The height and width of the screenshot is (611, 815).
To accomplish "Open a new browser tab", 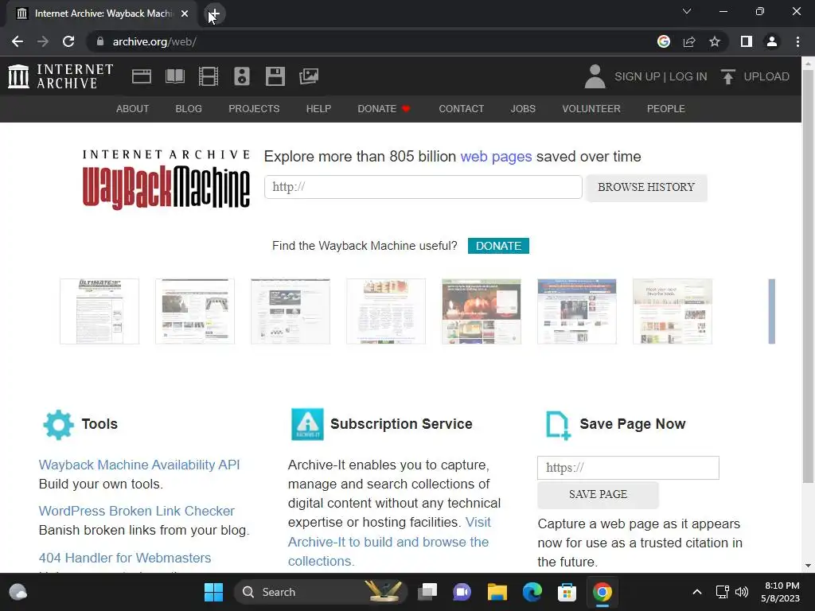I will click(214, 14).
